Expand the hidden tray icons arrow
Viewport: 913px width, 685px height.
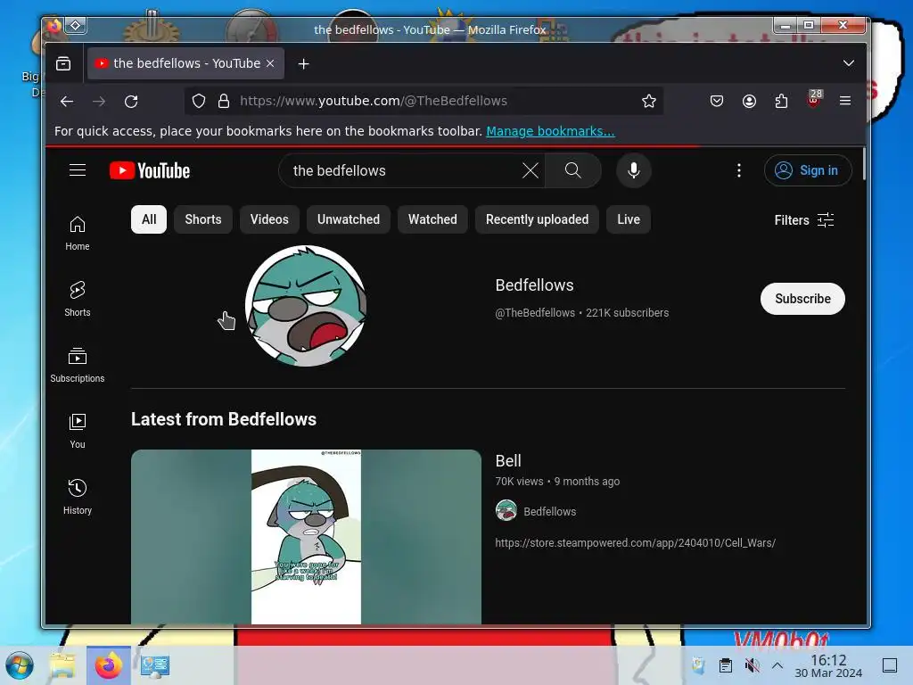pos(777,665)
